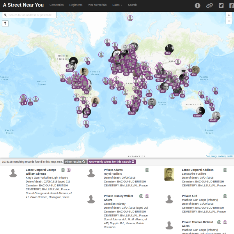234x234 pixels.
Task: Open Private Adams record
Action: coord(113,170)
